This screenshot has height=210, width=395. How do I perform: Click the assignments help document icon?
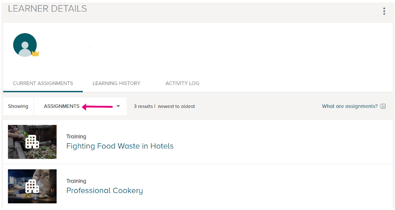pyautogui.click(x=383, y=106)
